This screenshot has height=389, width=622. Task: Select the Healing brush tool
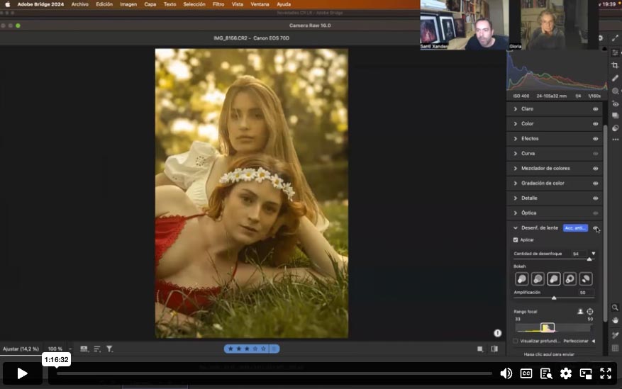pyautogui.click(x=615, y=78)
